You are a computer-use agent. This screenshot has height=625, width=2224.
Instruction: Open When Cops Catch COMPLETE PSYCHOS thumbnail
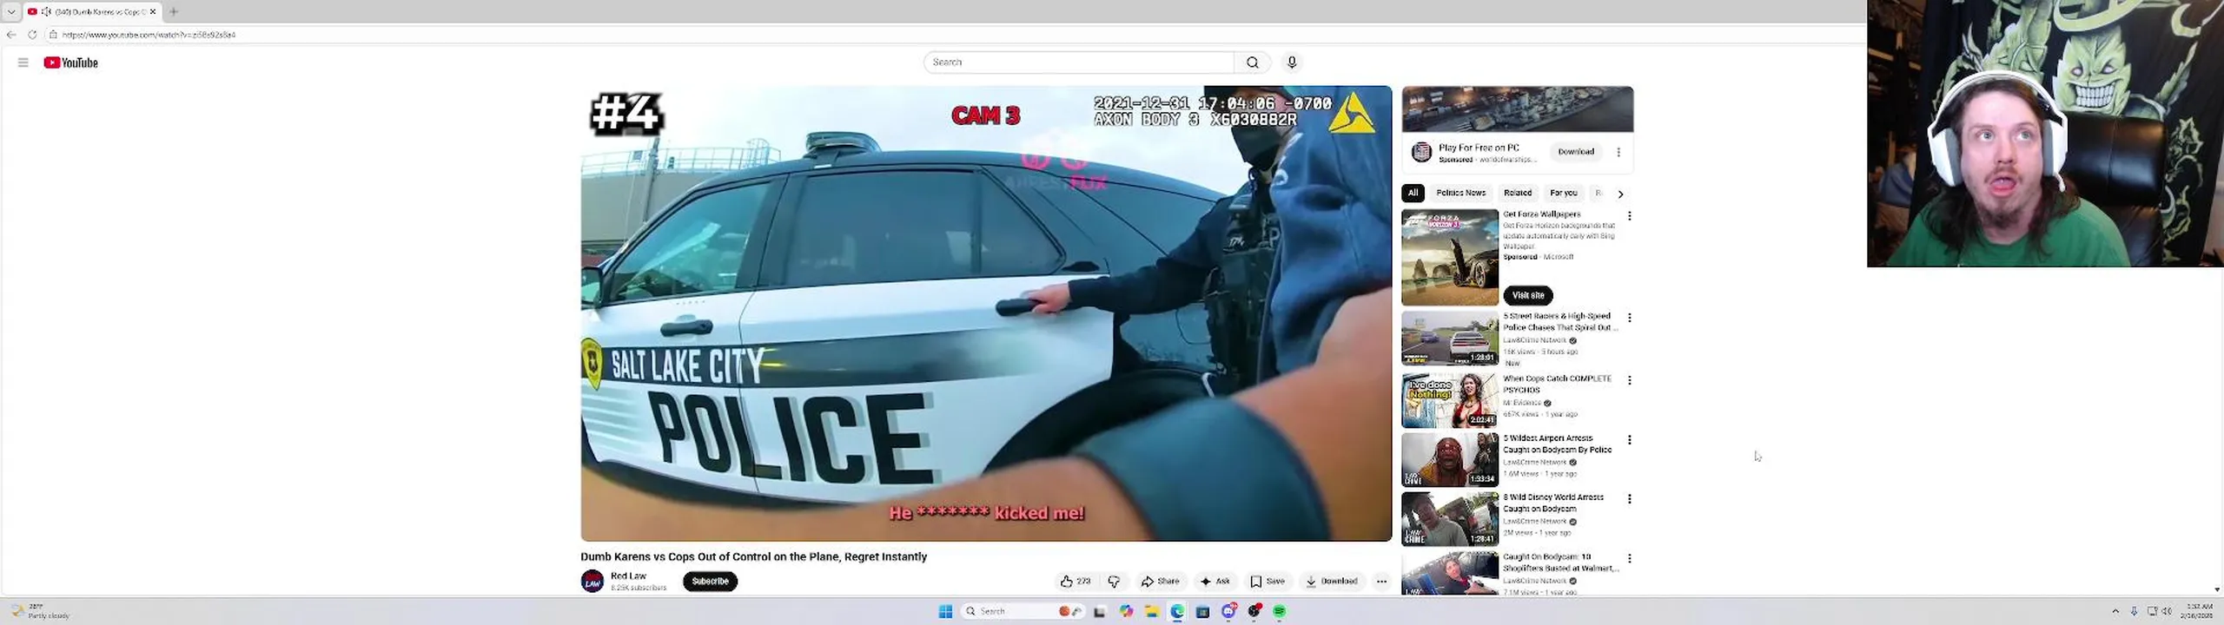point(1450,400)
